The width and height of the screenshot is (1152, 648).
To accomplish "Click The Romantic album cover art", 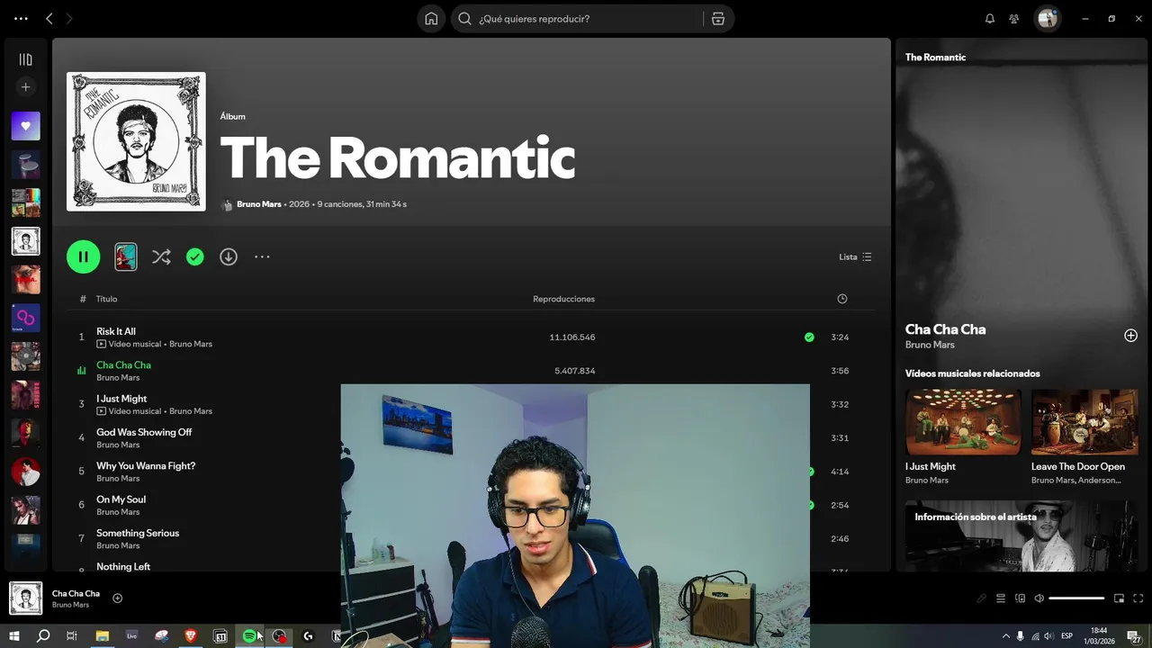I will [136, 141].
